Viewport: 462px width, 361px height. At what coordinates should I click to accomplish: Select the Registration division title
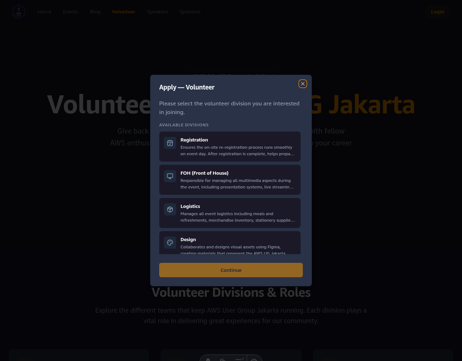(194, 140)
